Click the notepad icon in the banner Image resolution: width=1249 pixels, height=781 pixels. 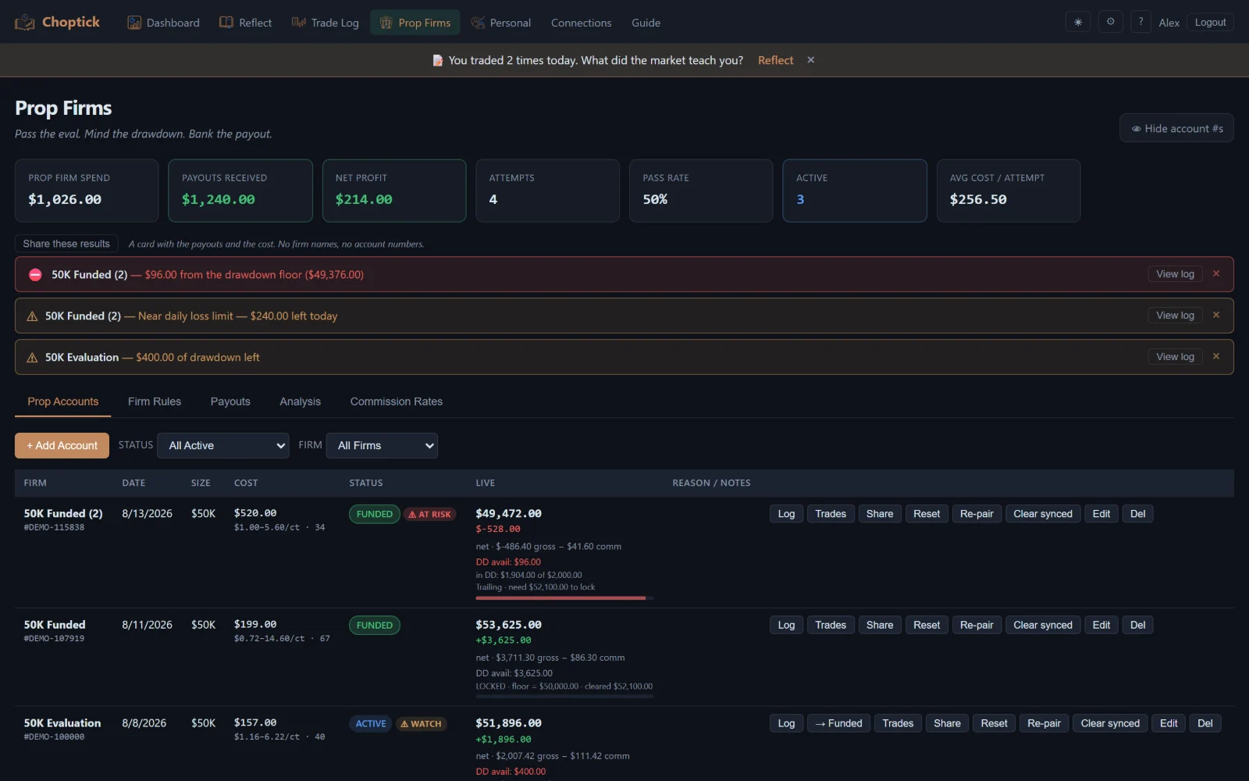(x=438, y=60)
